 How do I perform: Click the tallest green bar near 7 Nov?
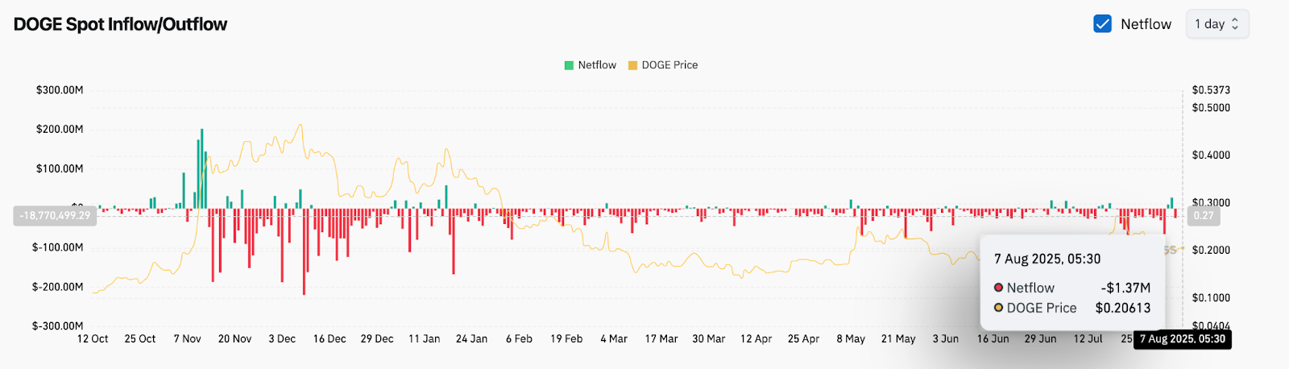coord(201,169)
